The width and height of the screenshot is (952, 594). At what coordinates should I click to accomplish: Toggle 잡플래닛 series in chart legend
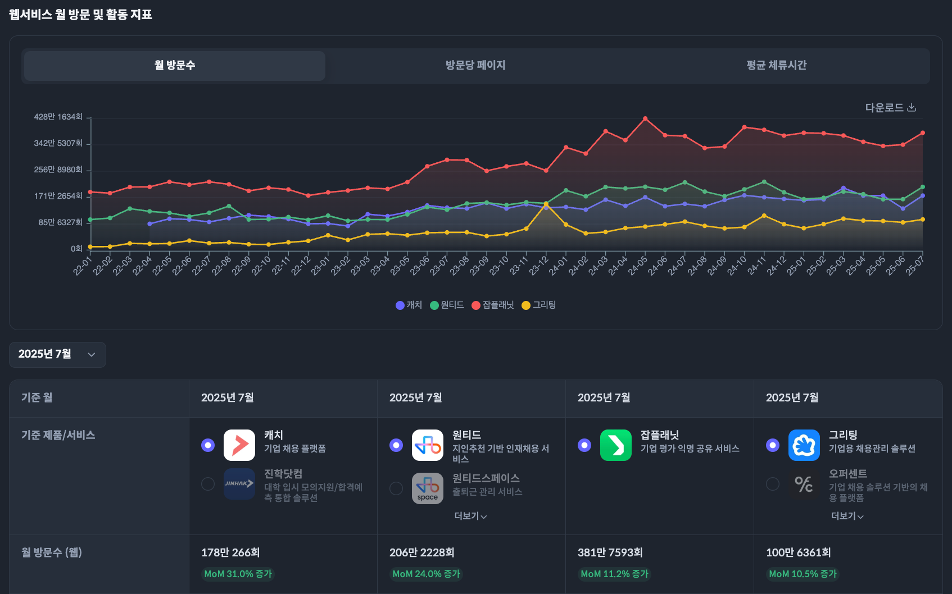tap(492, 305)
